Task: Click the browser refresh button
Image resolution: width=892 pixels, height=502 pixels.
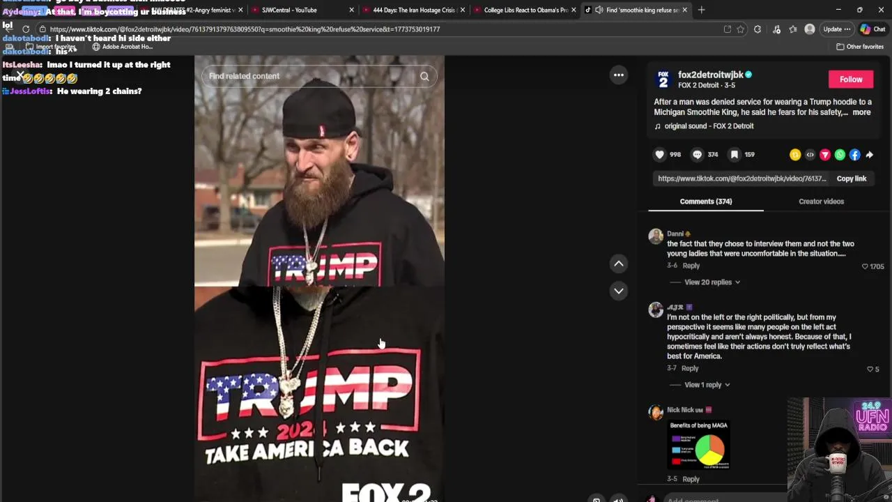Action: click(26, 29)
